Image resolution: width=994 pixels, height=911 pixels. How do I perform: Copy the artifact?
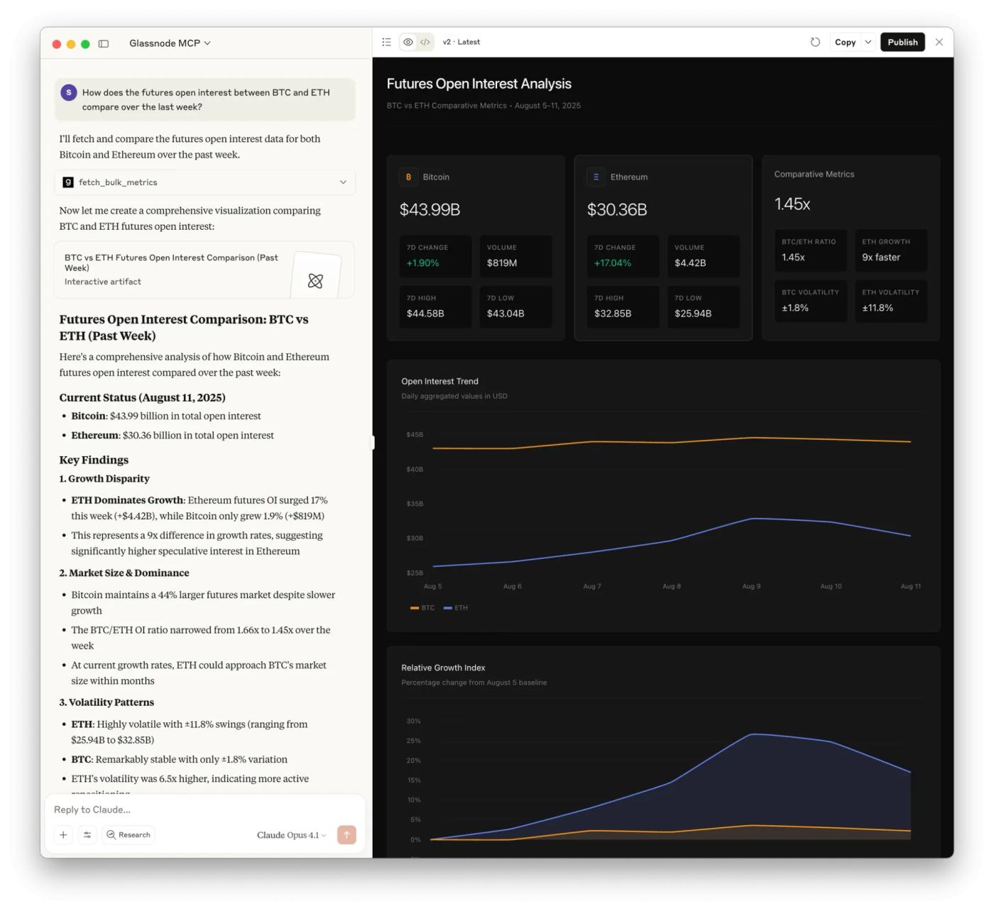pos(845,42)
